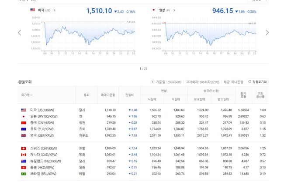Viewport: 284px width, 182px height.
Task: Click the US flag icon above USD chart
Action: point(33,10)
